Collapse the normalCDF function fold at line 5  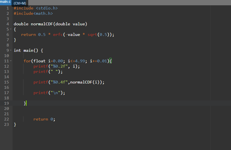pyautogui.click(x=11, y=29)
